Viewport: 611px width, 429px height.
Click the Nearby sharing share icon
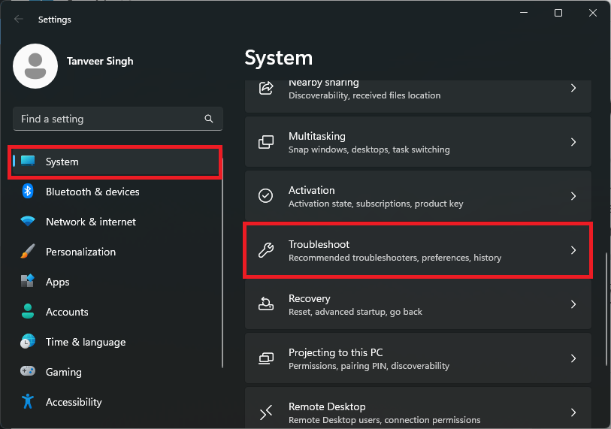266,88
